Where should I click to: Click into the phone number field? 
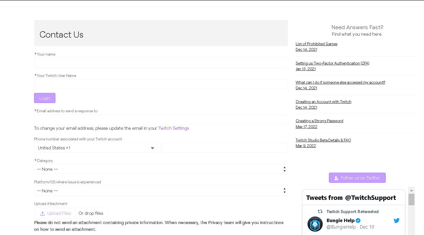[225, 148]
